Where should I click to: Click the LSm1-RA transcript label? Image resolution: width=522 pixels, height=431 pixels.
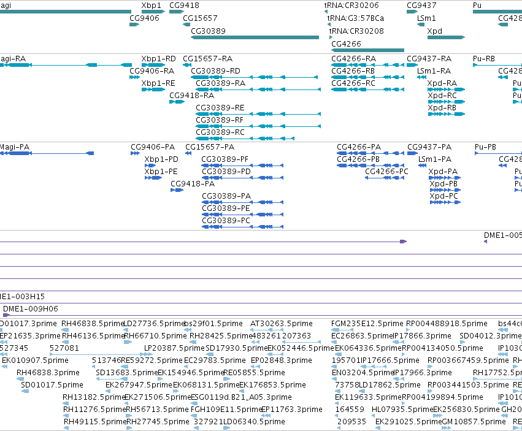[434, 71]
